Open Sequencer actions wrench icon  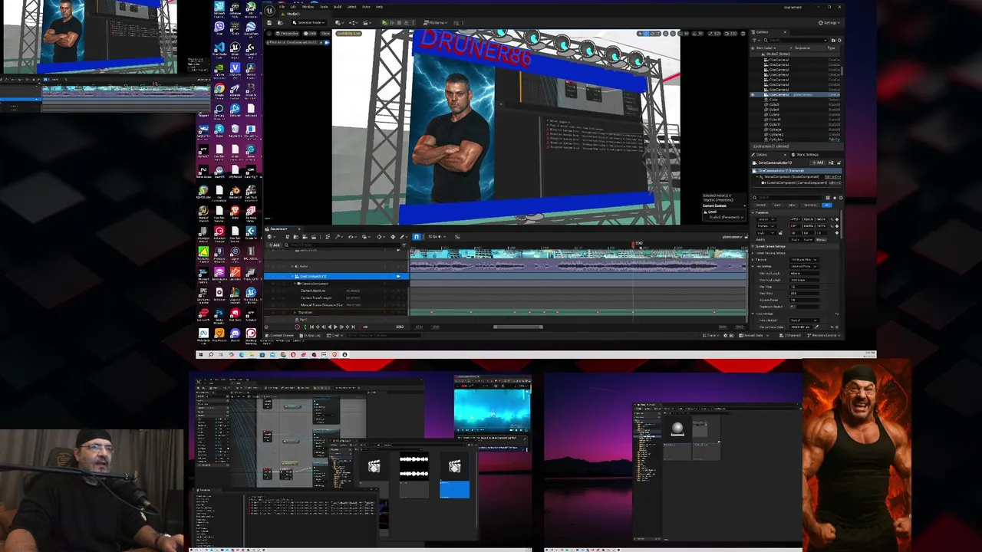338,237
